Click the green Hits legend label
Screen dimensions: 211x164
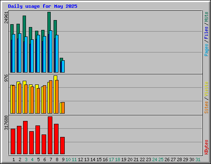pyautogui.click(x=206, y=17)
